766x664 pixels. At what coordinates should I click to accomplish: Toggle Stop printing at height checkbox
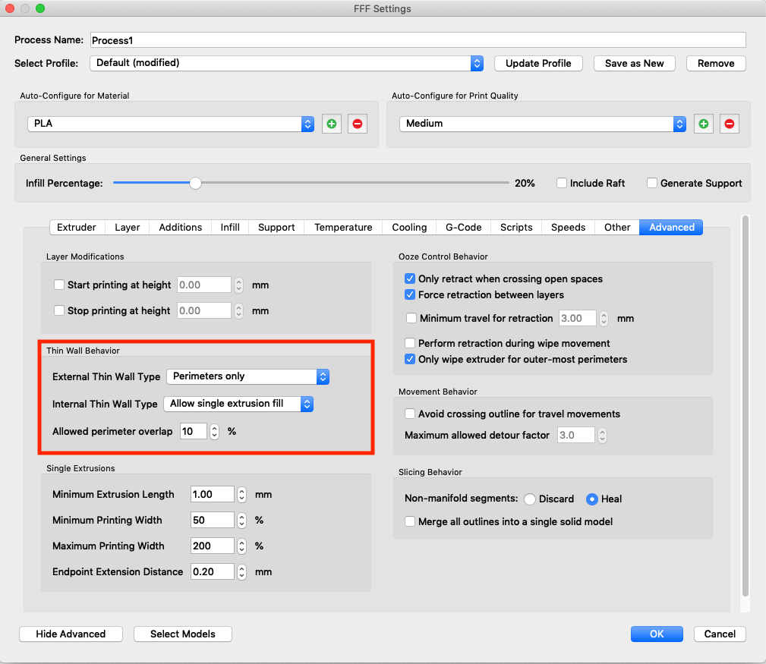point(59,310)
